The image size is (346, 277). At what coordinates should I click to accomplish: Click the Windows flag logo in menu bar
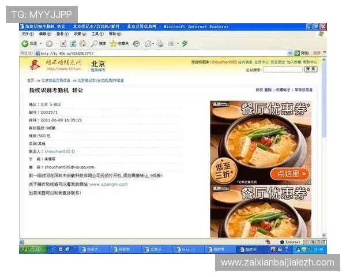[321, 34]
